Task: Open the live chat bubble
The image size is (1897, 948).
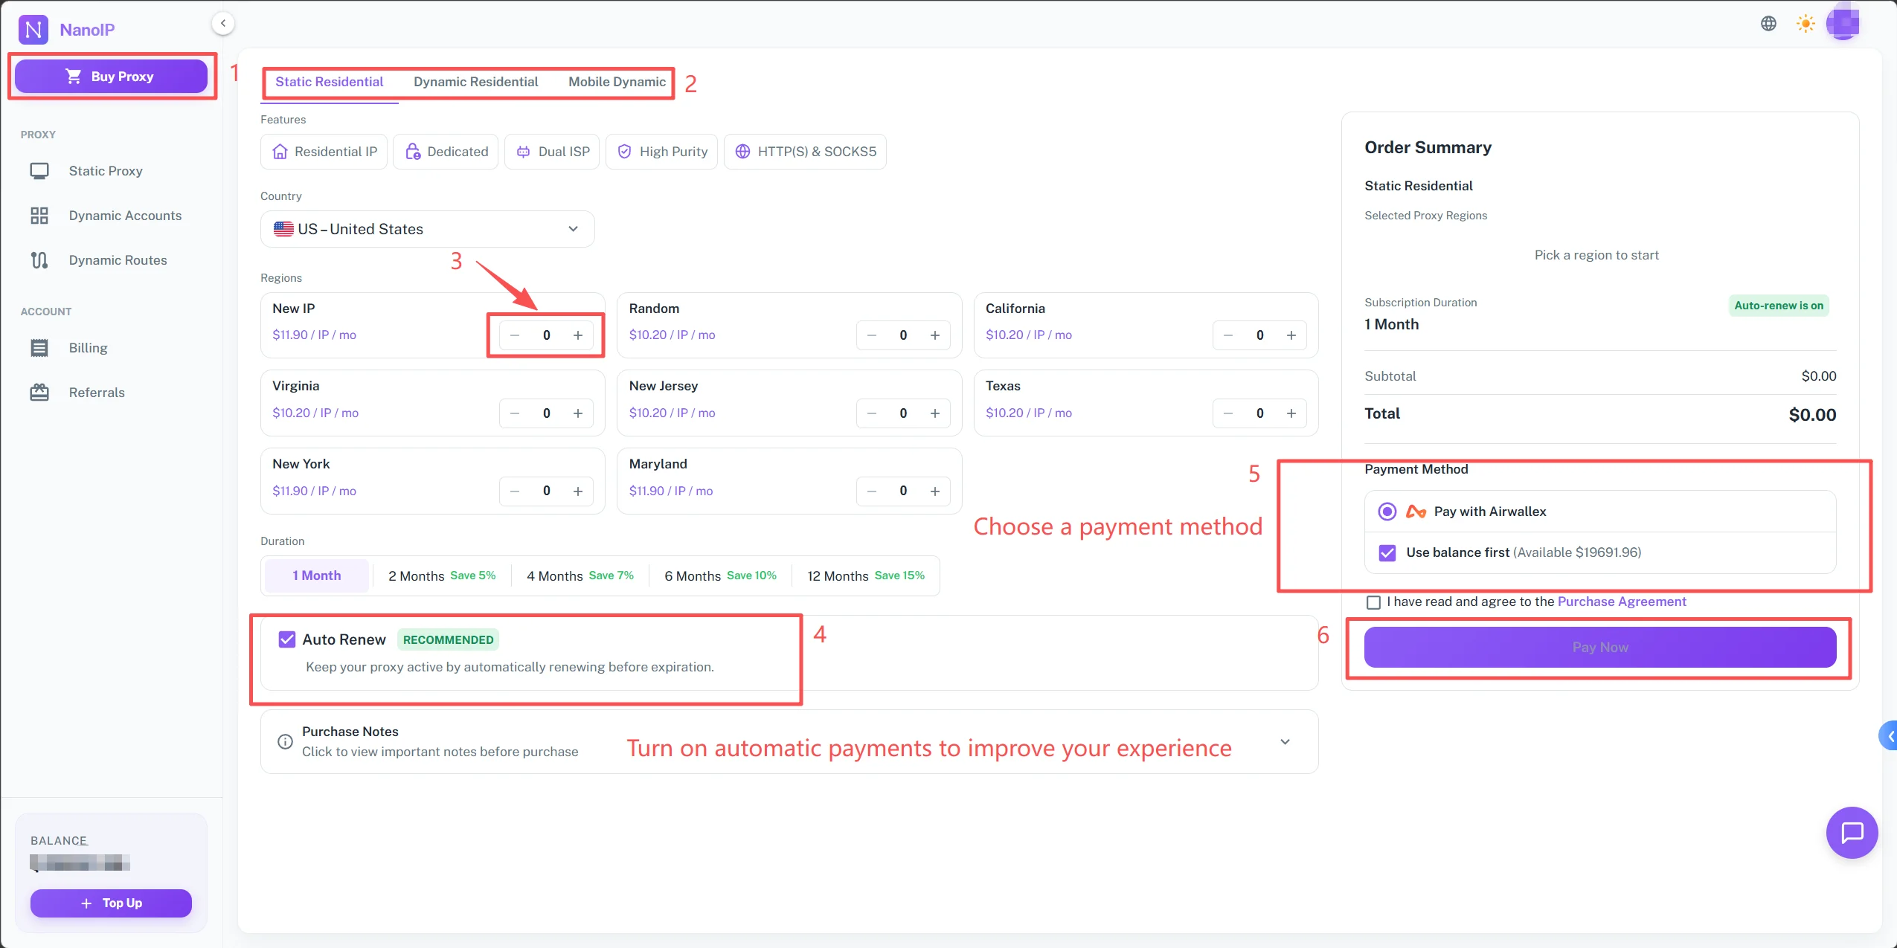Action: (x=1852, y=832)
